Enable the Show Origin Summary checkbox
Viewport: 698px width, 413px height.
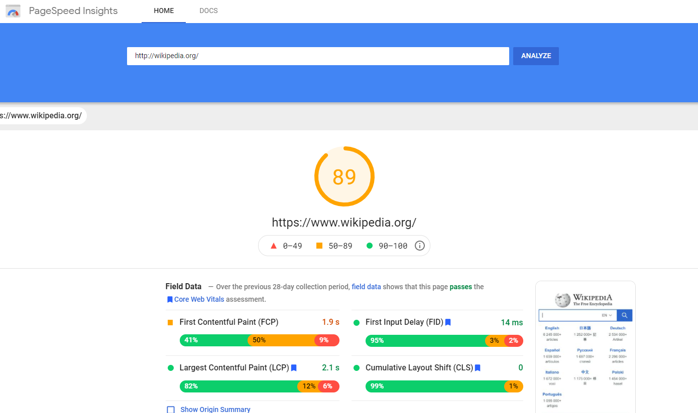[x=171, y=409]
